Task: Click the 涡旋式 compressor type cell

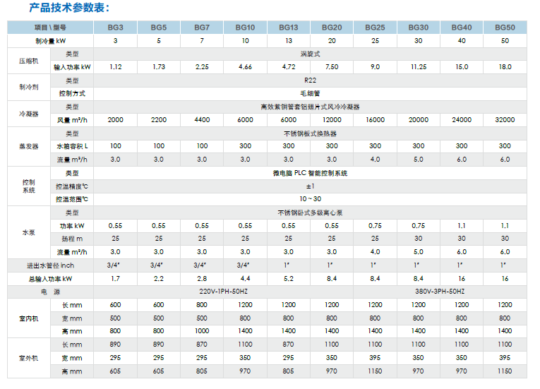Action: click(311, 54)
